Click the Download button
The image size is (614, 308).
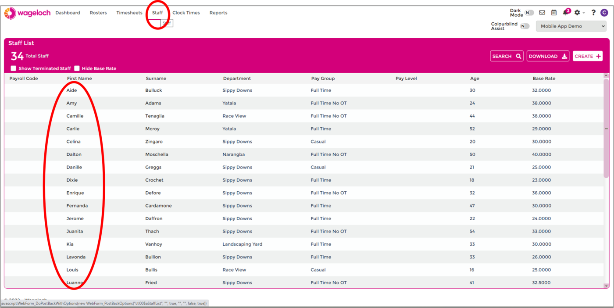[547, 56]
